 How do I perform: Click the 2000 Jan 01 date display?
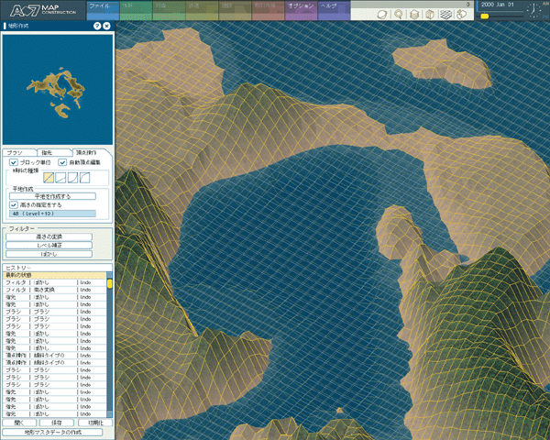click(498, 5)
